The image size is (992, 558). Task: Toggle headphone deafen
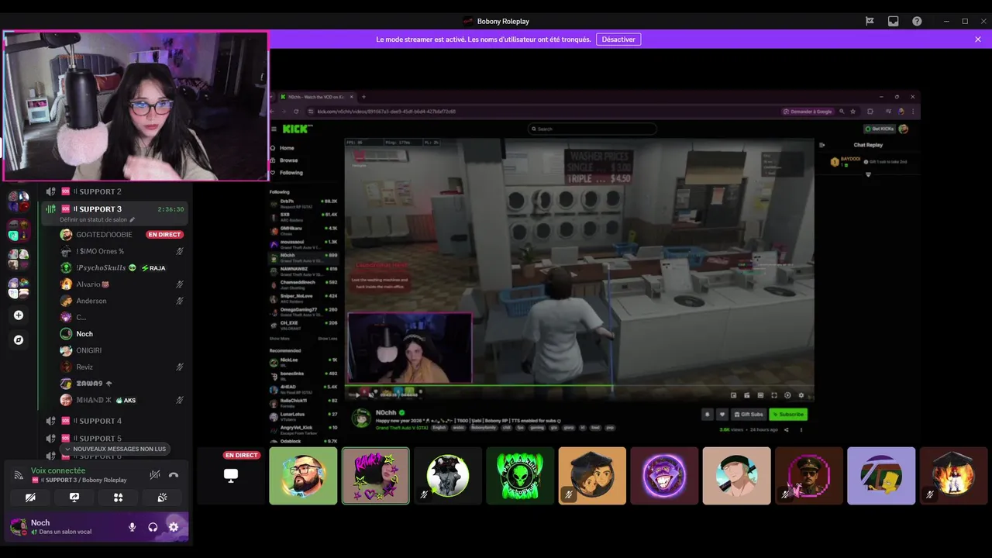153,527
